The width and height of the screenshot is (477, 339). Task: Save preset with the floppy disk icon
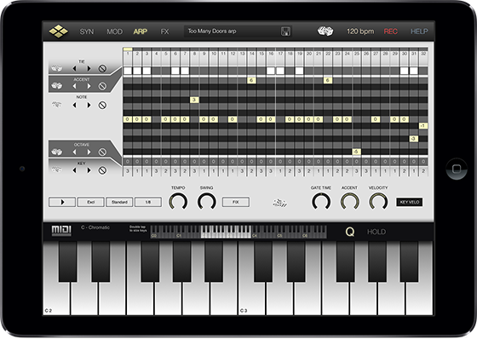coord(285,32)
